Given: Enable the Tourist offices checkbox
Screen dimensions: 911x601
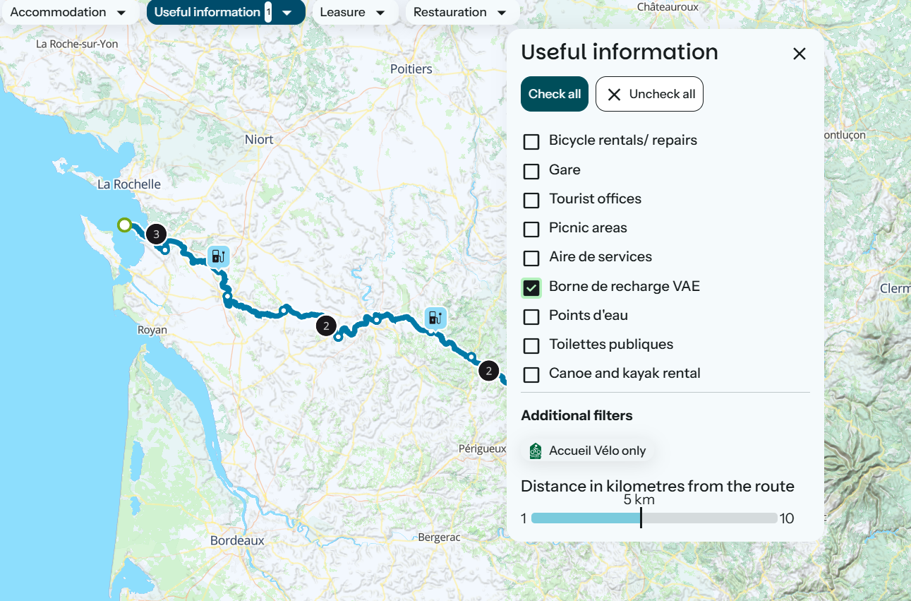Looking at the screenshot, I should 531,200.
